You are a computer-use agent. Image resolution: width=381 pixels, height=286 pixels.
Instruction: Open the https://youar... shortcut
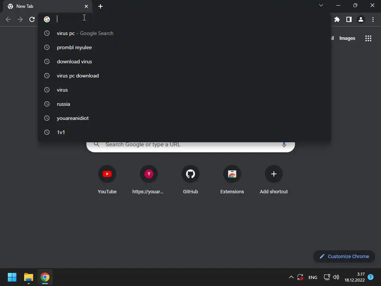(149, 180)
